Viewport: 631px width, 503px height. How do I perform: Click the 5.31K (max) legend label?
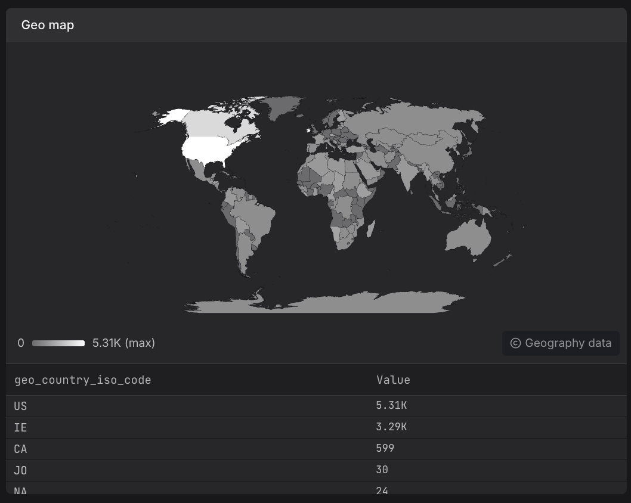pos(123,343)
